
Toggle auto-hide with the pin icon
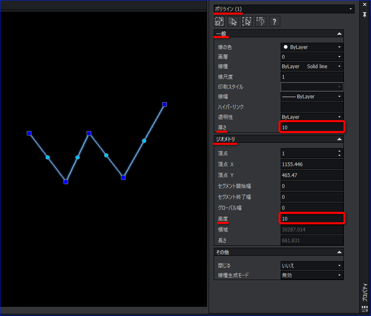pos(364,15)
